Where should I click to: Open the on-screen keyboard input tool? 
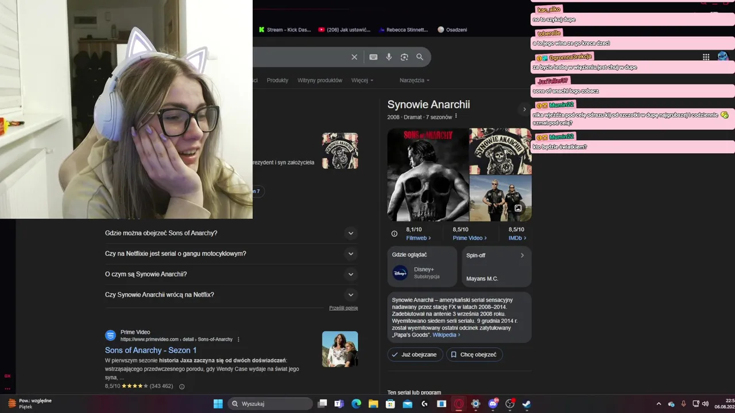tap(373, 57)
